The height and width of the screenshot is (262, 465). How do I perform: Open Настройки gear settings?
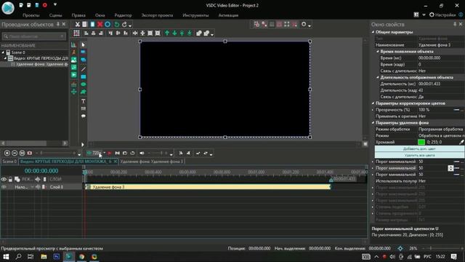(442, 15)
